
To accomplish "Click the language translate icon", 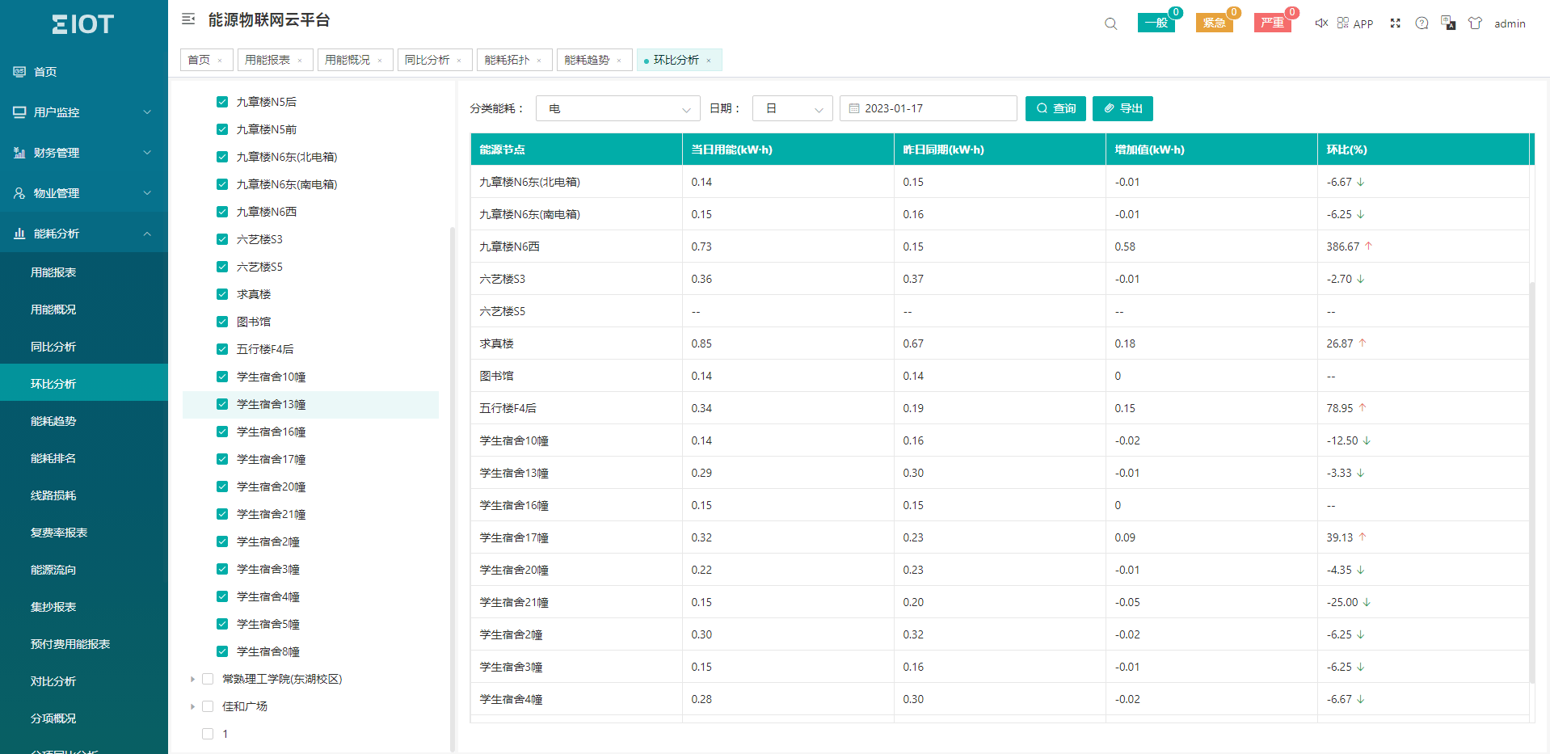I will (1448, 23).
